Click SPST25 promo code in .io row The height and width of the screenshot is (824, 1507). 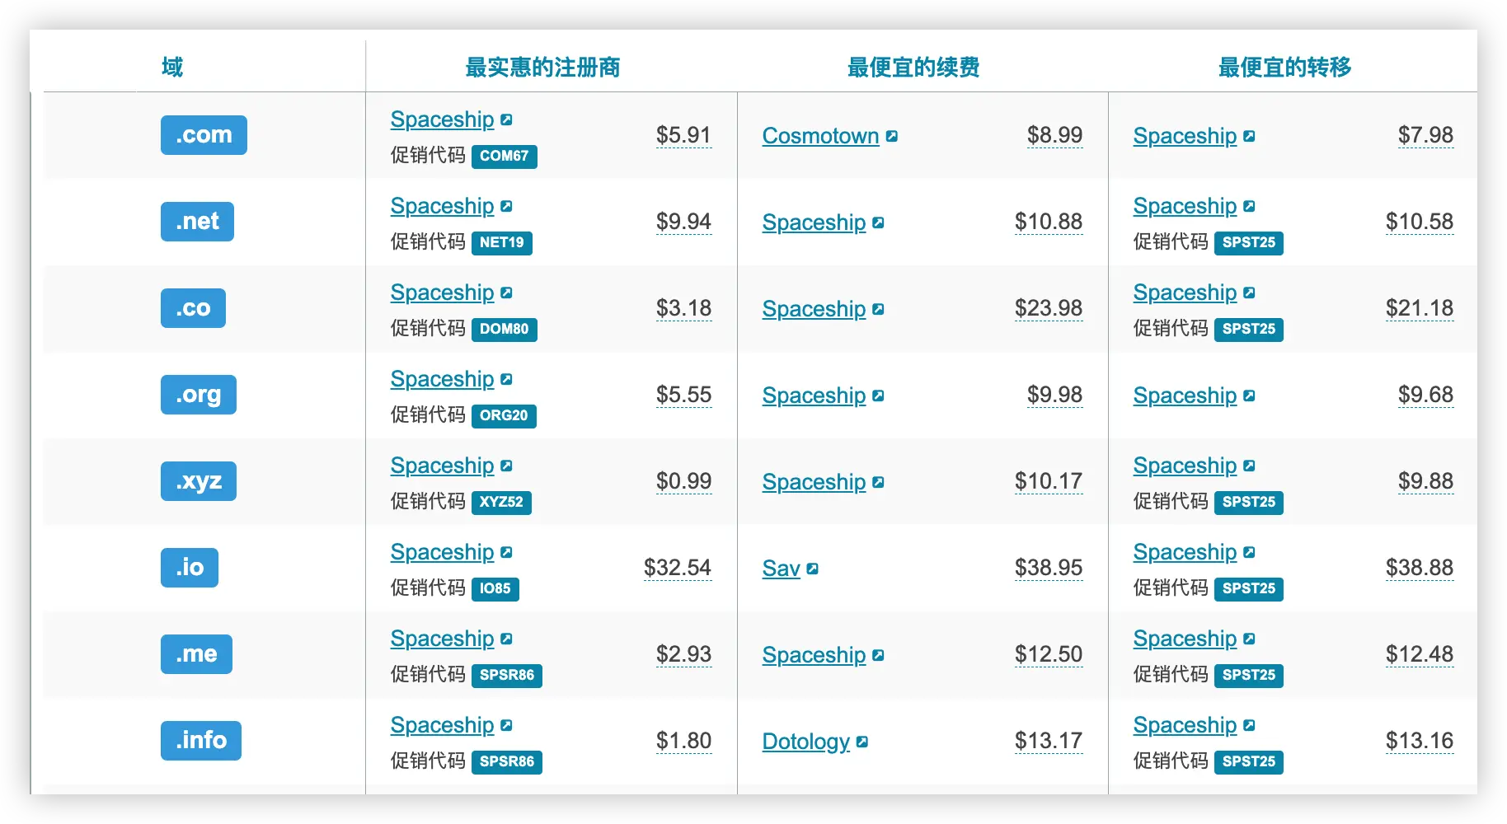coord(1249,588)
